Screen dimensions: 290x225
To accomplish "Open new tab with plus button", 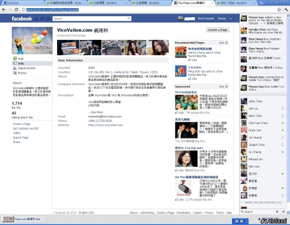I will [x=261, y=3].
